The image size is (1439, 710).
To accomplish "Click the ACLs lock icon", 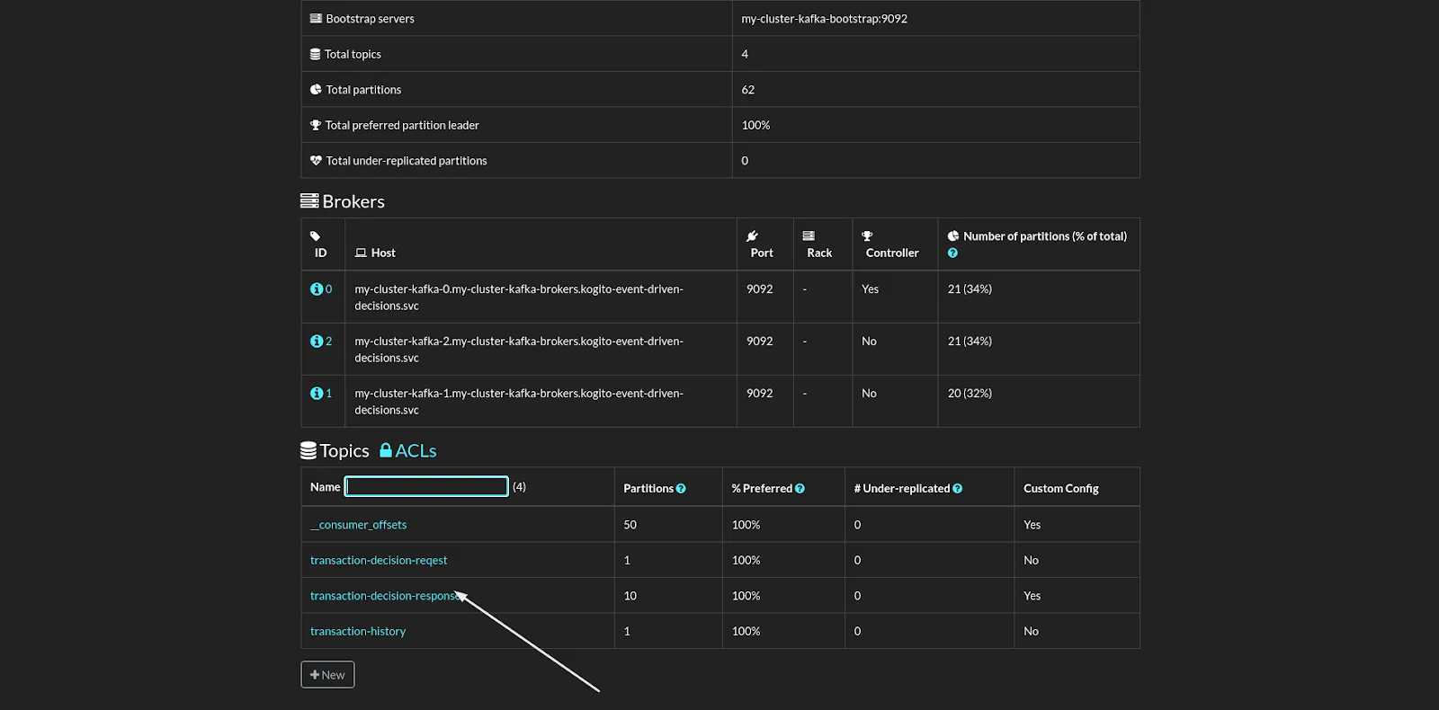I will pyautogui.click(x=386, y=450).
